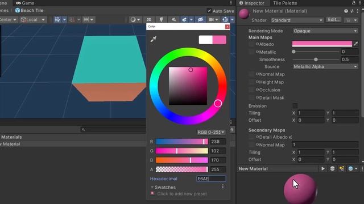Toggle the preview light icon
This screenshot has width=364, height=204.
pyautogui.click(x=342, y=169)
